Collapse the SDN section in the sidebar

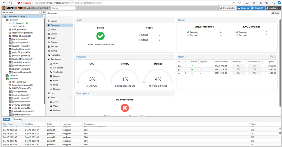coord(70,98)
